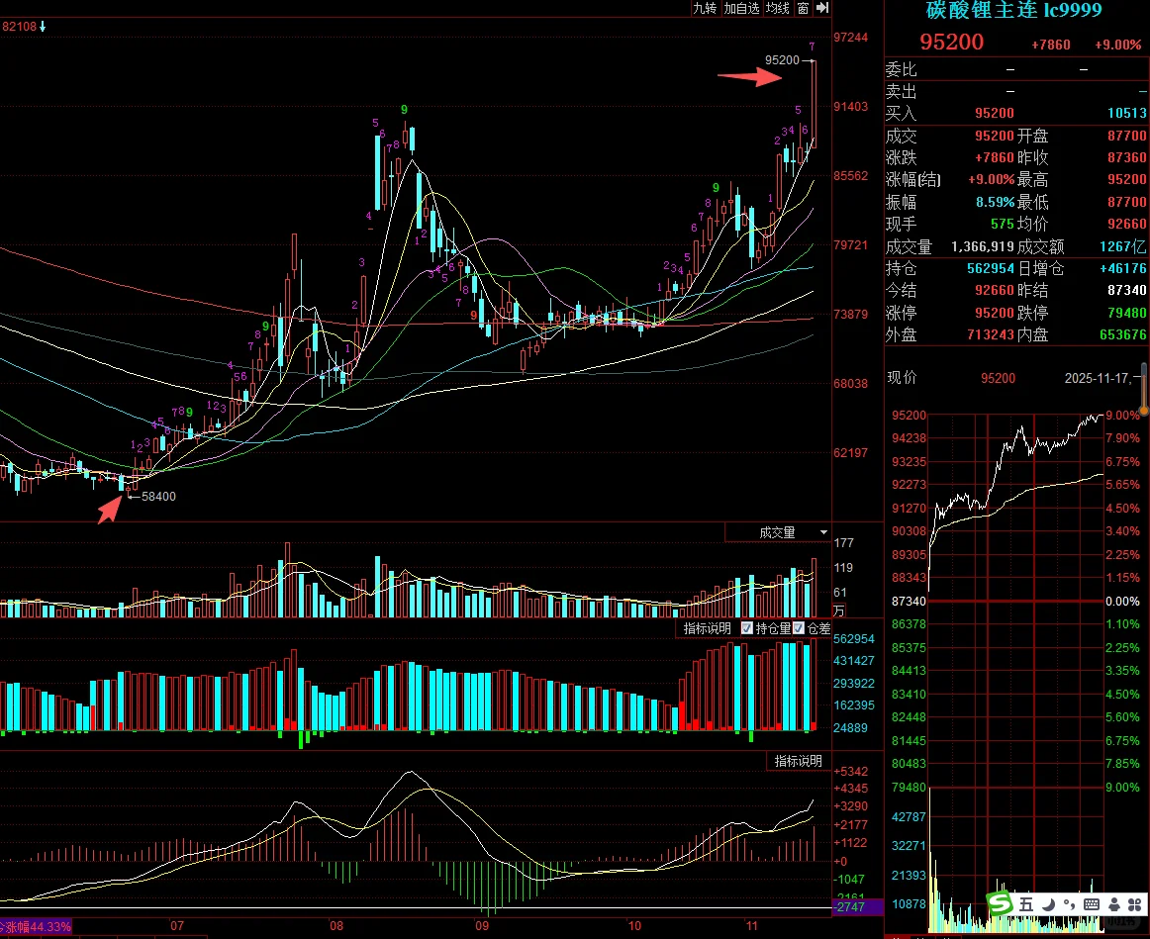The height and width of the screenshot is (939, 1150).
Task: Click the 九转 indicator button
Action: (705, 8)
